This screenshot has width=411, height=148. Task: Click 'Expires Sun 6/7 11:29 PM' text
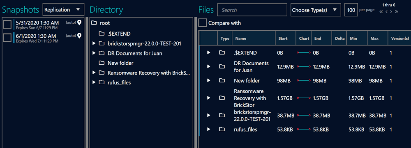tap(37, 28)
